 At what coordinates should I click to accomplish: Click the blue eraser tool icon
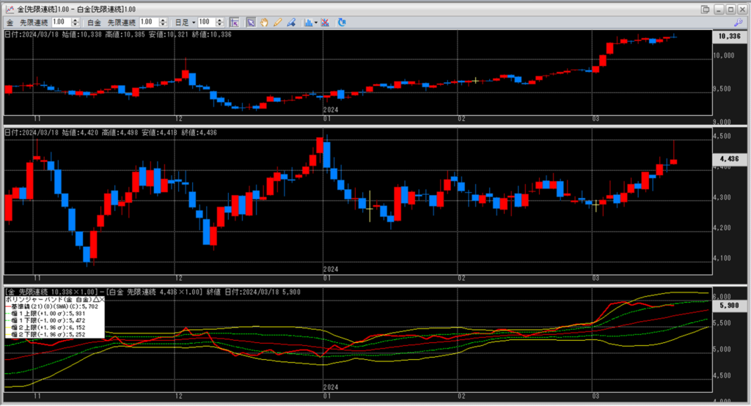(x=291, y=23)
